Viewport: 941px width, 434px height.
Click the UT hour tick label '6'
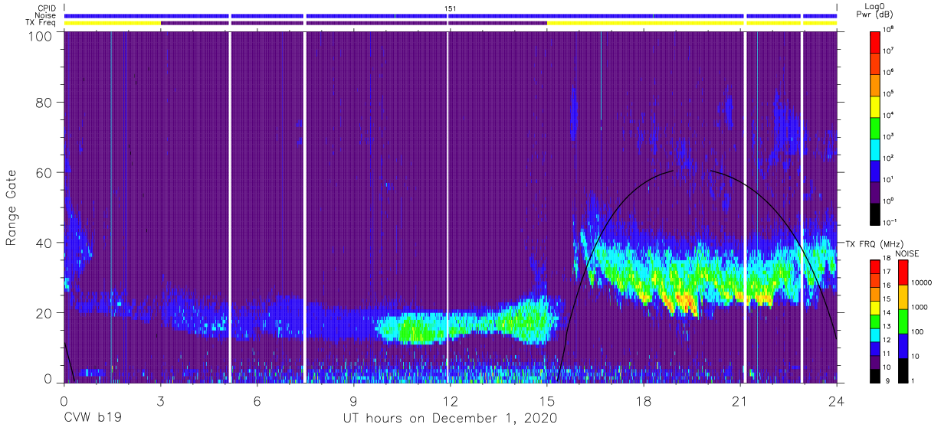point(257,400)
